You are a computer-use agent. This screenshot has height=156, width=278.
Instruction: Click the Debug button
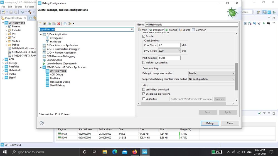click(210, 123)
